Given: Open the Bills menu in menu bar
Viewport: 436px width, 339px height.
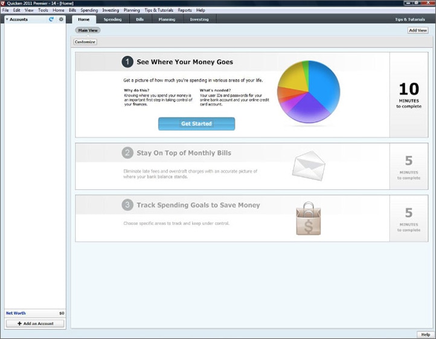Looking at the screenshot, I should (72, 10).
